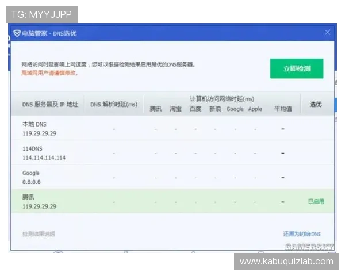This screenshot has width=345, height=276.
Task: Click the 新浪 column header
Action: pyautogui.click(x=215, y=109)
